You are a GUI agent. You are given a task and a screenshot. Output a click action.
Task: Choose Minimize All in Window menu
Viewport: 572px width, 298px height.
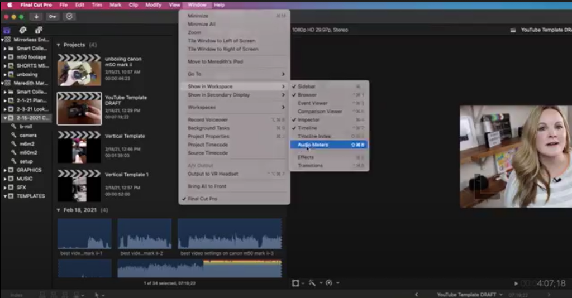(x=234, y=24)
